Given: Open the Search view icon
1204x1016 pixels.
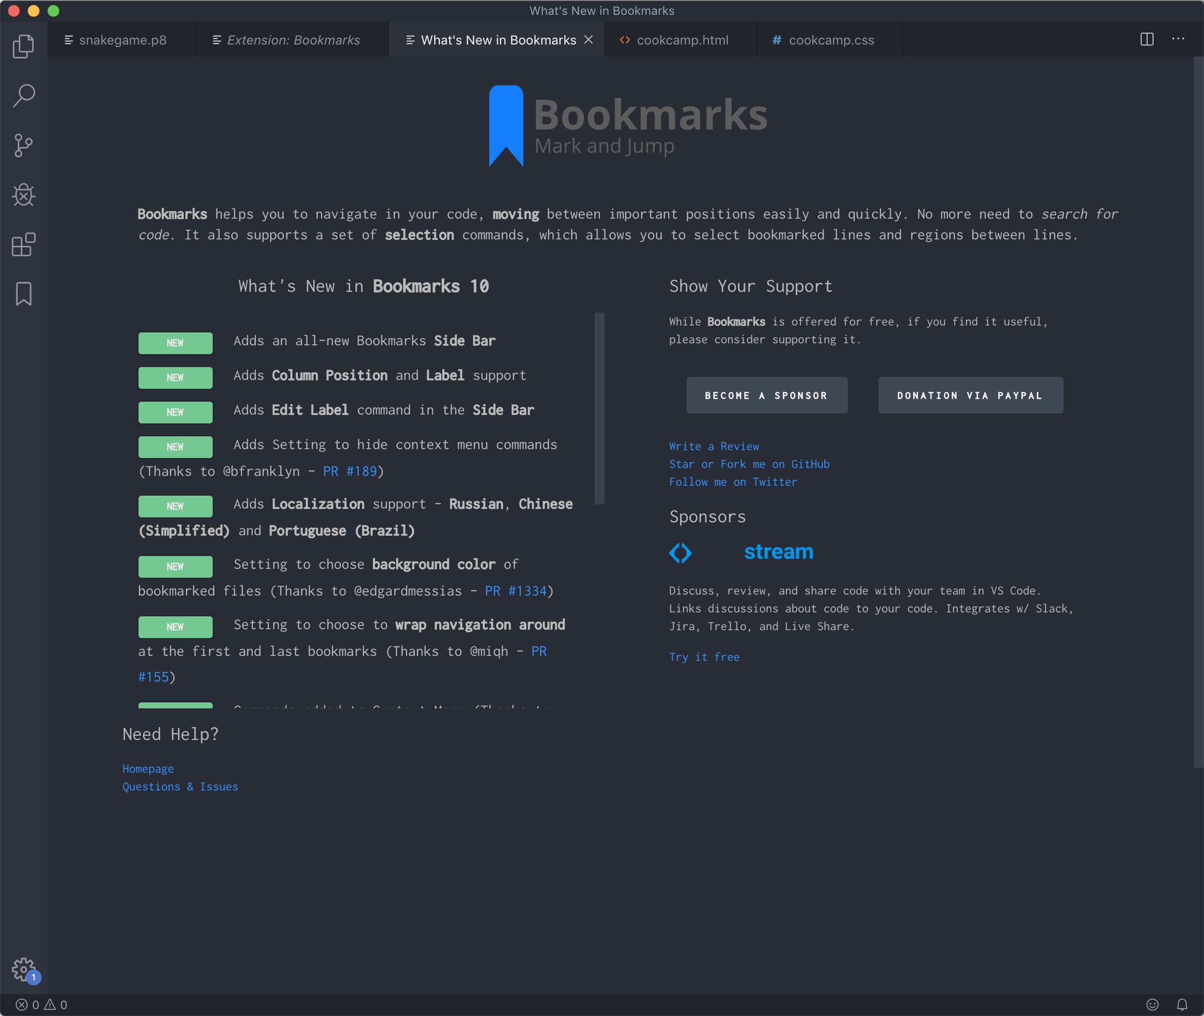Looking at the screenshot, I should pyautogui.click(x=24, y=95).
